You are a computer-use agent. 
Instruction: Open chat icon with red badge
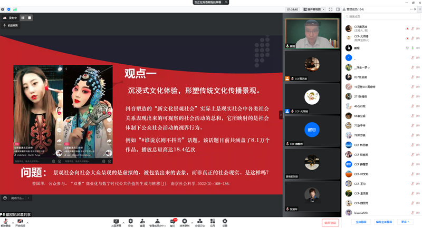click(172, 222)
